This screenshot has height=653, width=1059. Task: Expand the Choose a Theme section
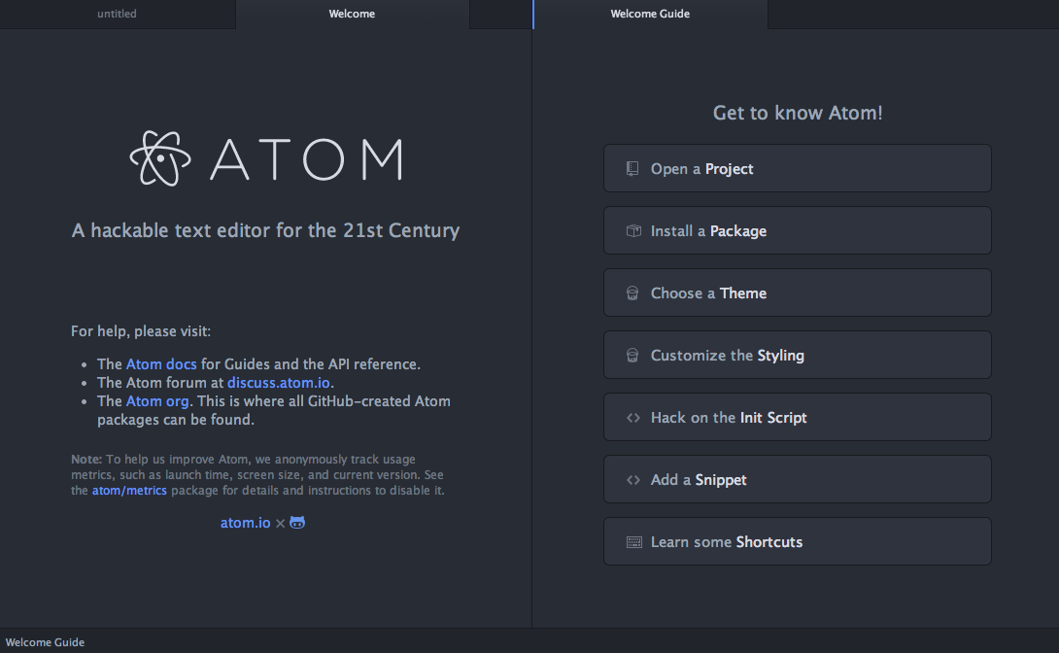point(797,292)
